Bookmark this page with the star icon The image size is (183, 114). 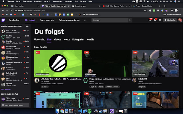[x=145, y=11]
